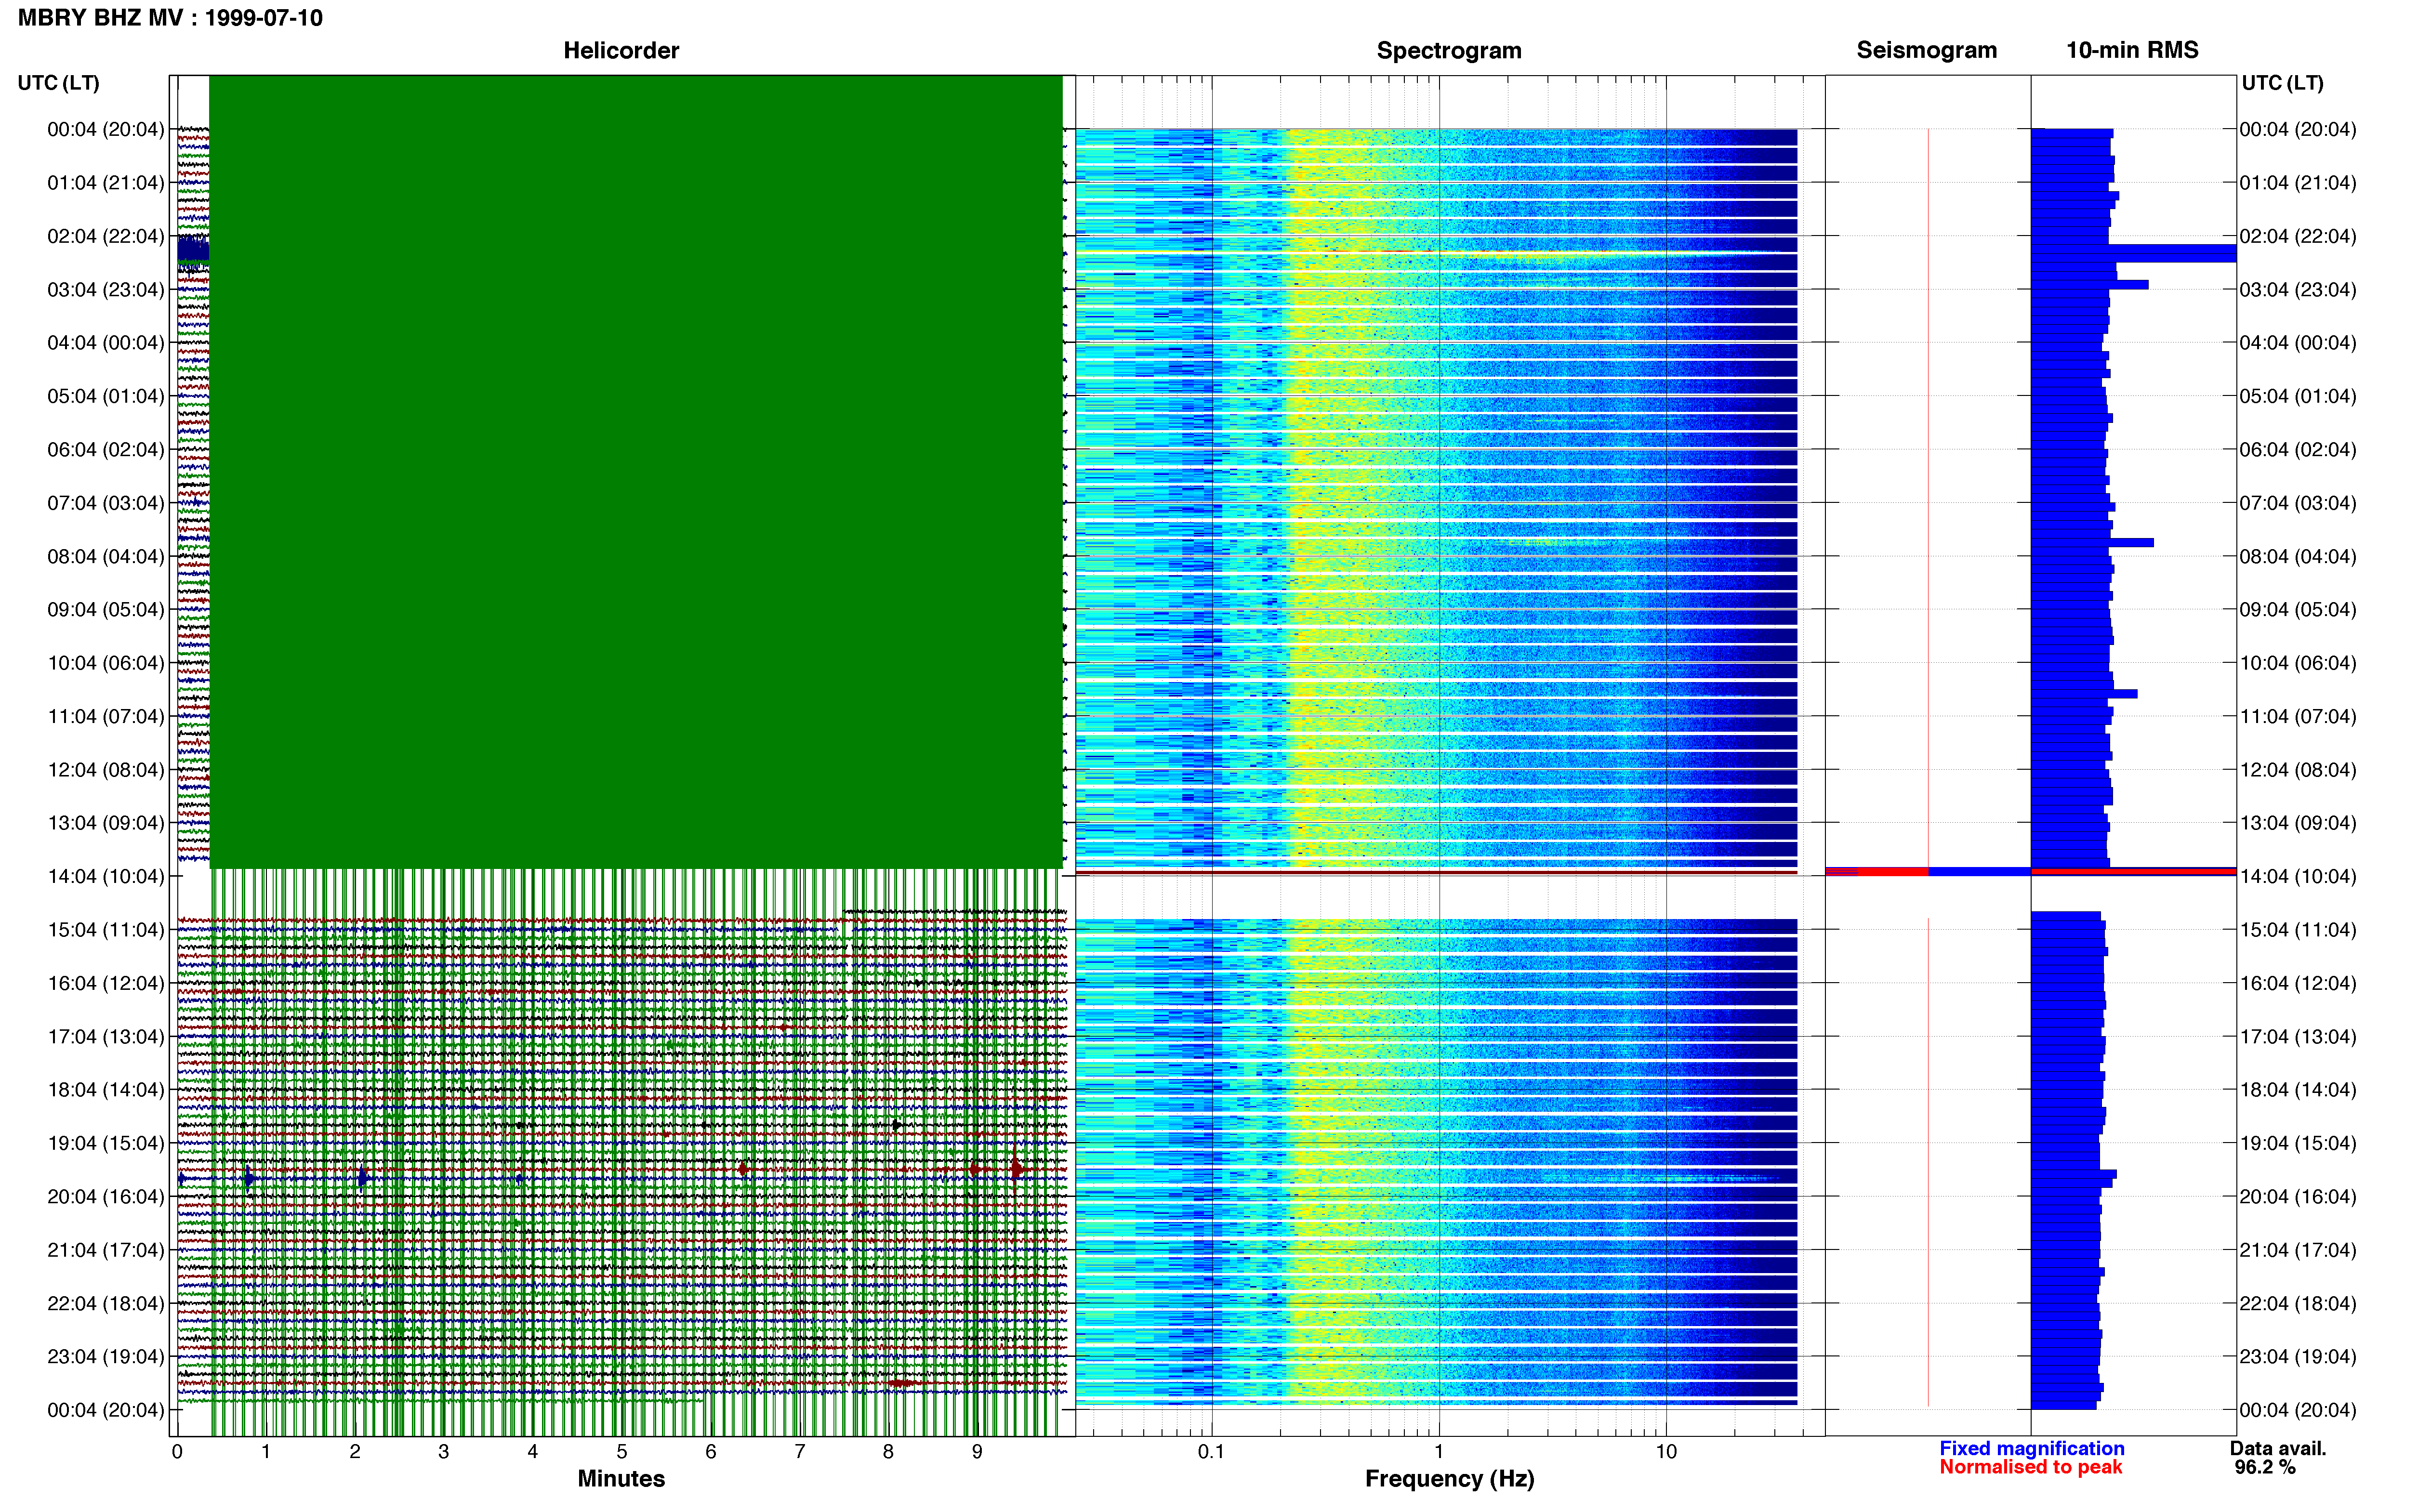Screen dimensions: 2418x1512
Task: Click the 0 tick on the Minutes axis
Action: pos(177,1451)
